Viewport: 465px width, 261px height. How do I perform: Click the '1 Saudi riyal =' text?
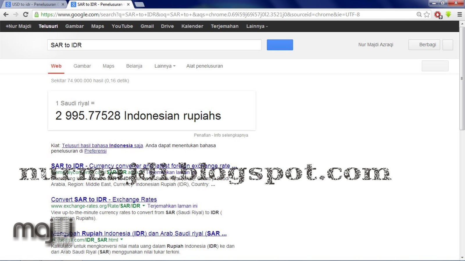coord(75,103)
